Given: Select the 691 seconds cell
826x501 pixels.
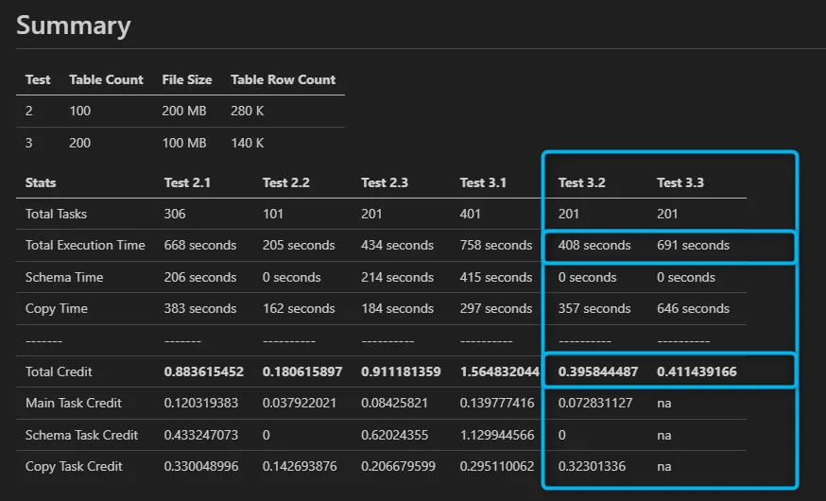Looking at the screenshot, I should pyautogui.click(x=693, y=245).
